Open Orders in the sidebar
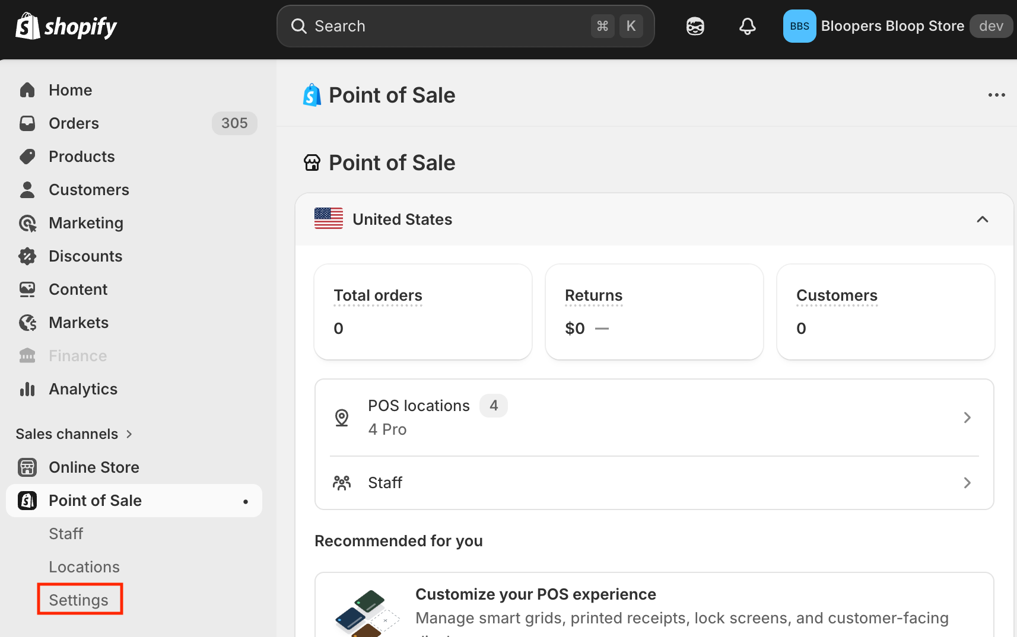Image resolution: width=1017 pixels, height=637 pixels. [x=74, y=123]
